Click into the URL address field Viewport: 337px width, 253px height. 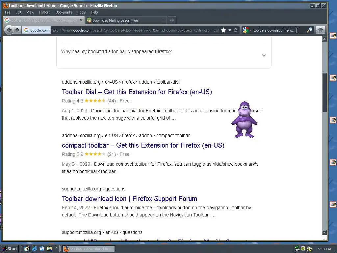coord(135,30)
